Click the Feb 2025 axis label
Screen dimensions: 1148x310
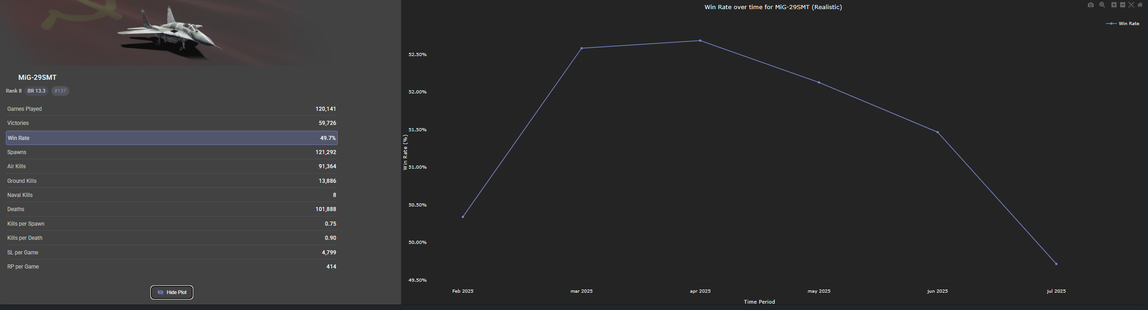coord(463,291)
